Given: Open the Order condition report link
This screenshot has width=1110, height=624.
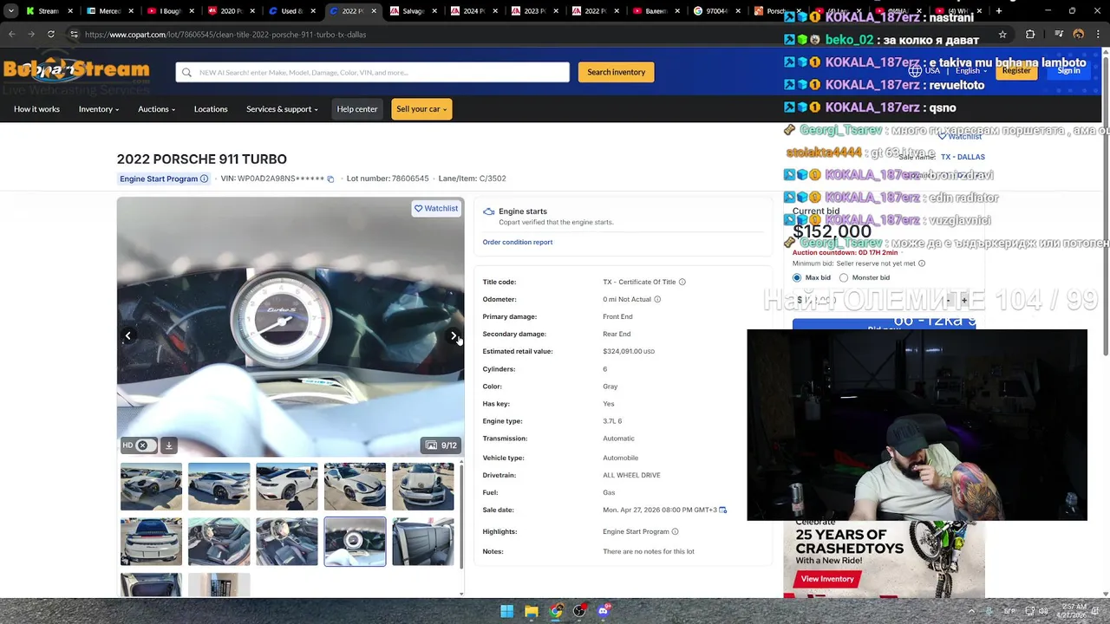Looking at the screenshot, I should pos(518,242).
